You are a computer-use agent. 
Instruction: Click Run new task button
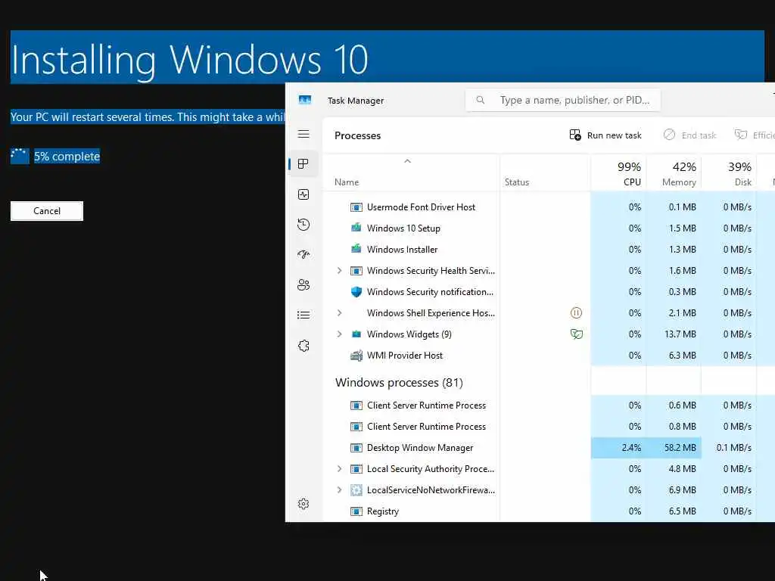[x=605, y=135]
